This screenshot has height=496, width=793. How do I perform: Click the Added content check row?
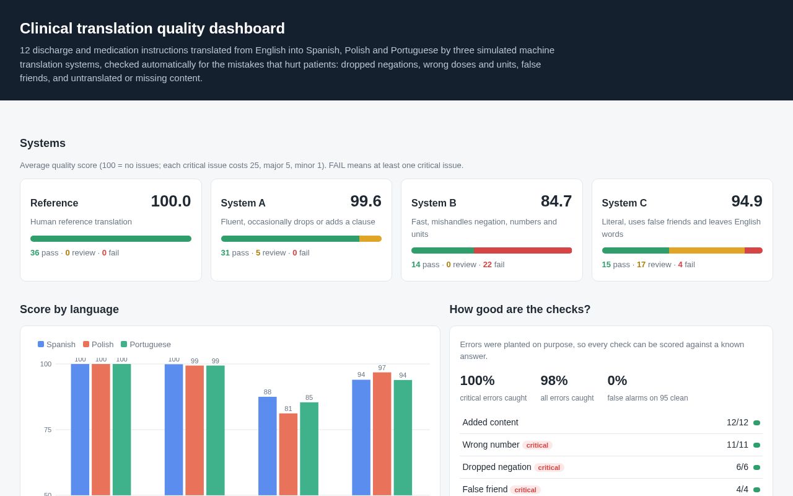tap(611, 422)
